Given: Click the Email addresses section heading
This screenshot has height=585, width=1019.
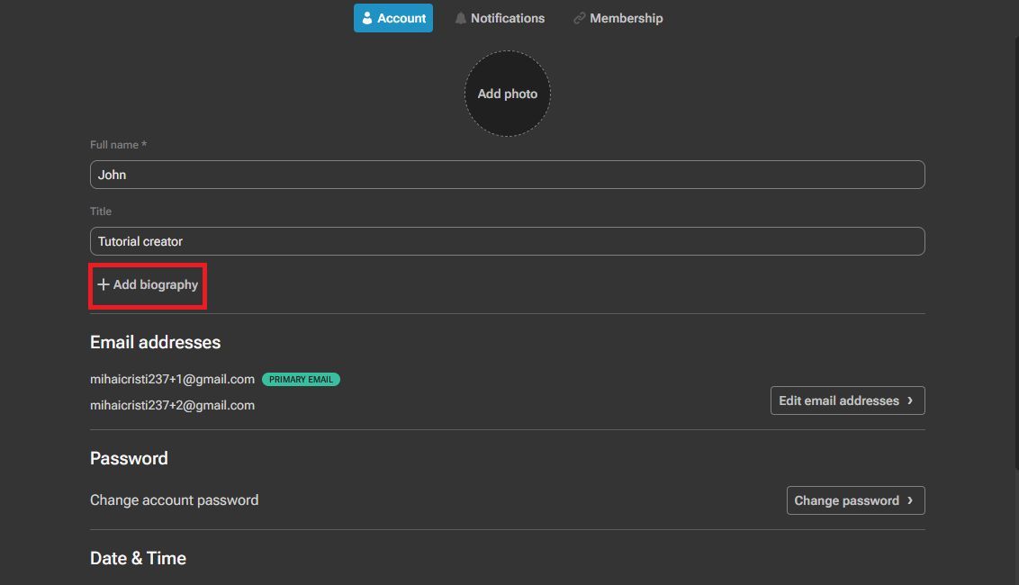Looking at the screenshot, I should click(x=155, y=342).
